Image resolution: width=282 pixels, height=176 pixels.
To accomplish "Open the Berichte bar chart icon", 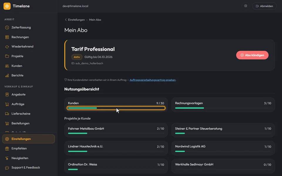I will coord(7,75).
